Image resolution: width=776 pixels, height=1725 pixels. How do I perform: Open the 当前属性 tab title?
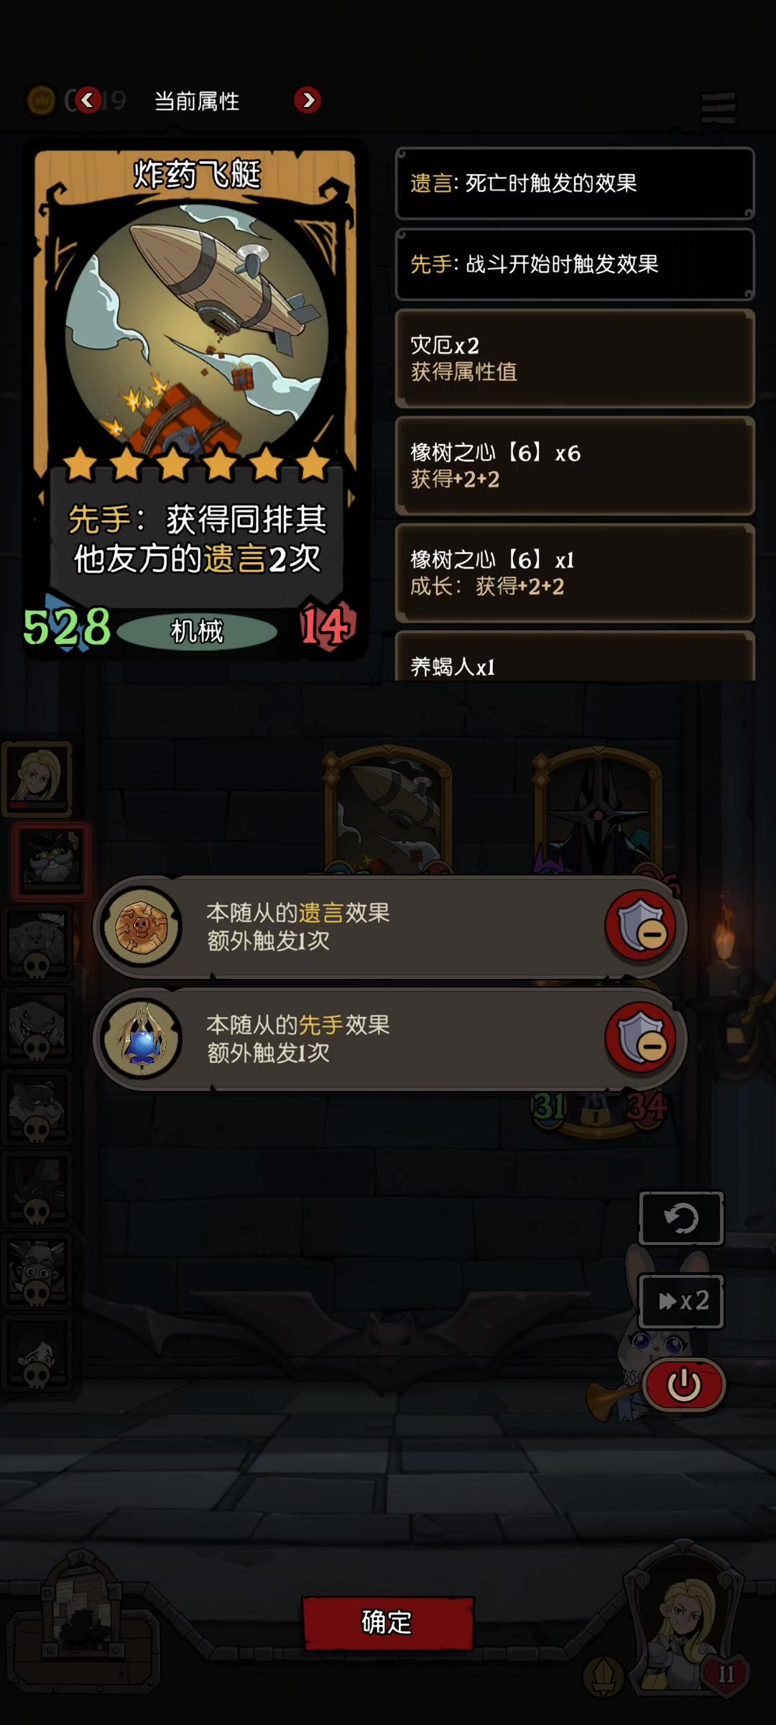[197, 101]
